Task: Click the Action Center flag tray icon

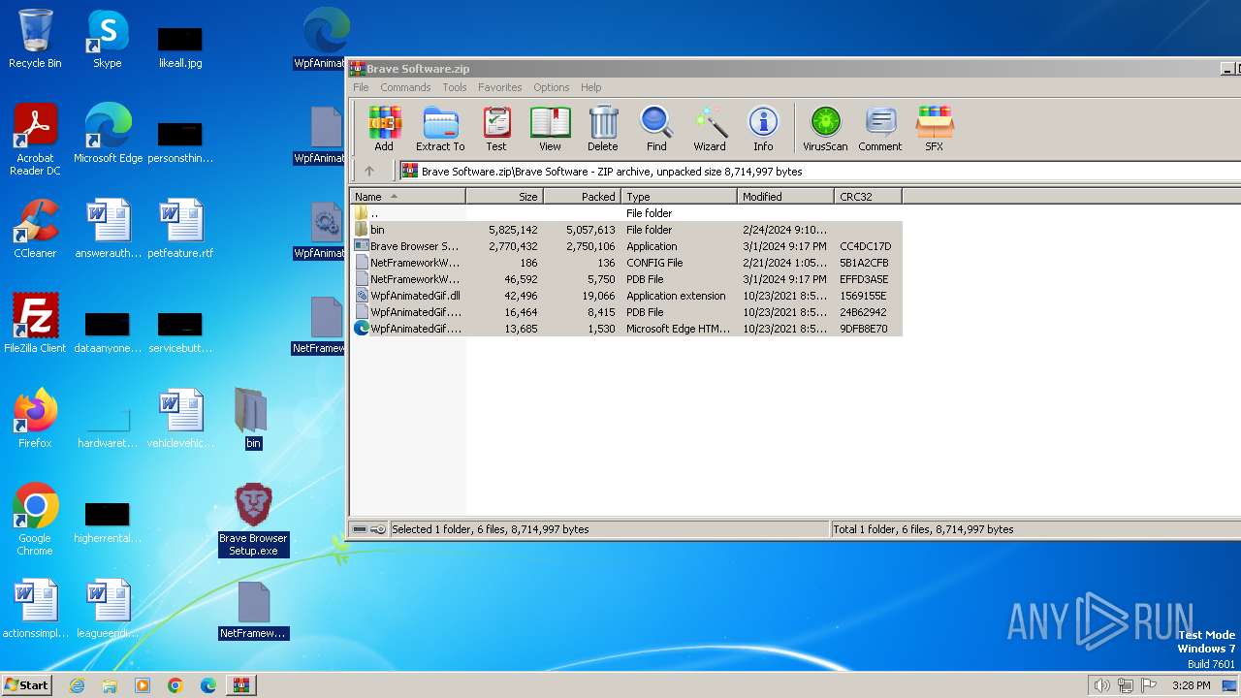Action: pyautogui.click(x=1150, y=685)
